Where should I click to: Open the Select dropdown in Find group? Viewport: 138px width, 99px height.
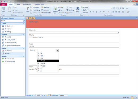point(84,13)
